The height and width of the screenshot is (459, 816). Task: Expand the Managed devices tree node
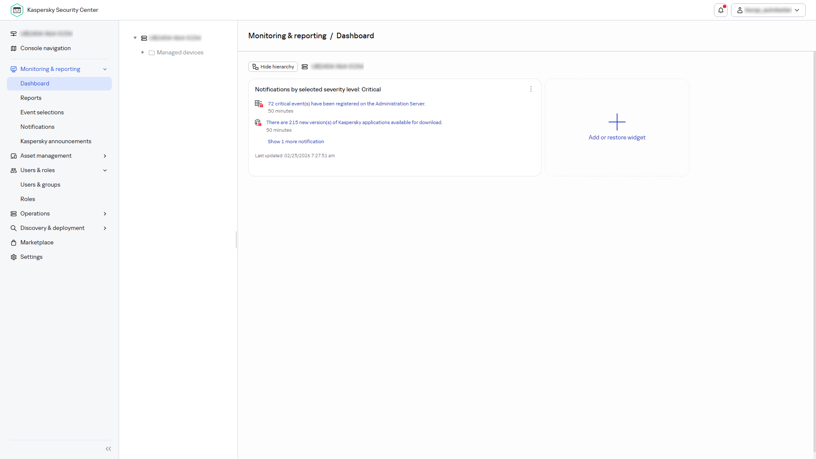143,52
